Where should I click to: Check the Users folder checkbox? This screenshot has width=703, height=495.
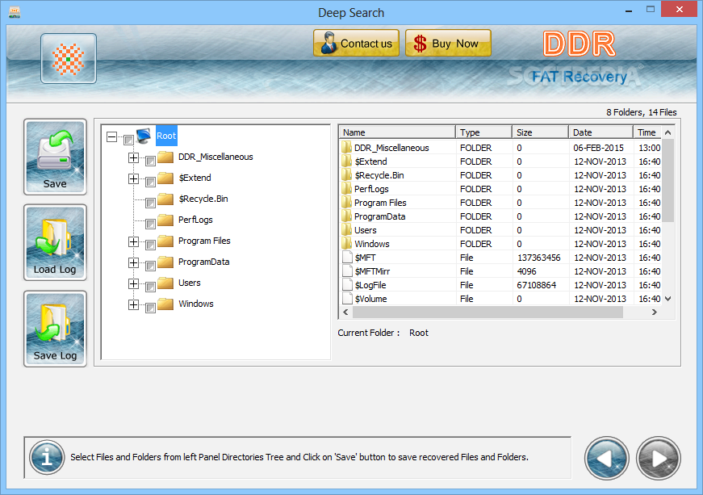pyautogui.click(x=150, y=287)
